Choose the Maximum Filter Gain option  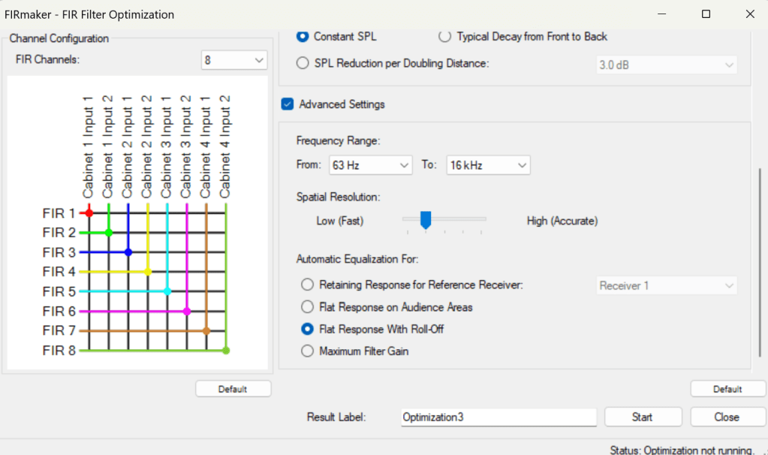tap(307, 351)
